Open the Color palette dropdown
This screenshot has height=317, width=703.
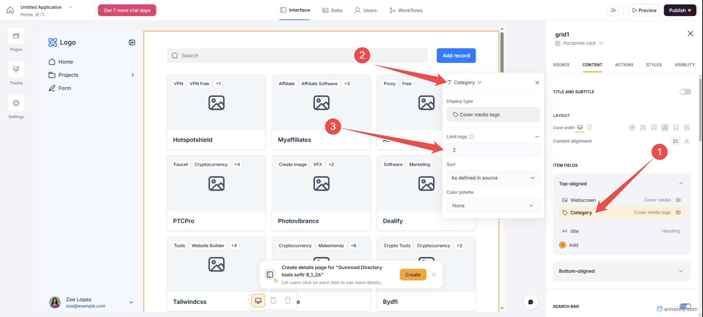[x=493, y=206]
